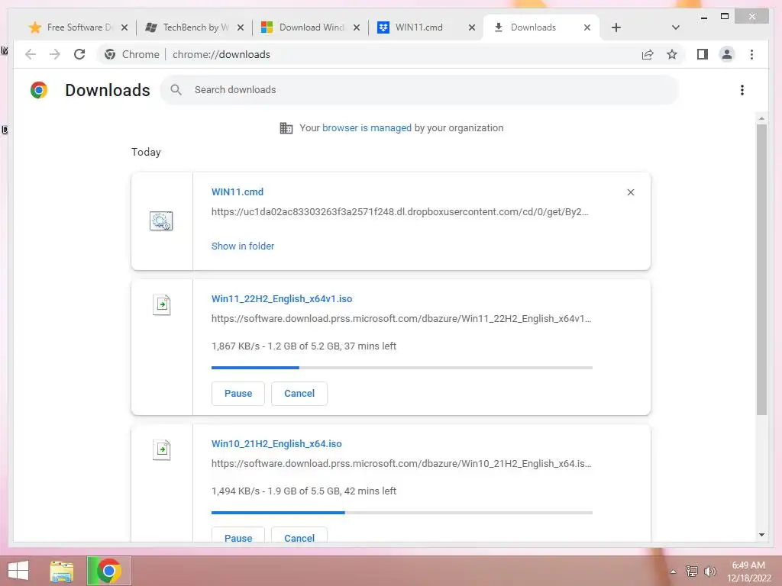Viewport: 782px width, 586px height.
Task: Open the Win10_21H2_English_x64.iso link
Action: (276, 444)
